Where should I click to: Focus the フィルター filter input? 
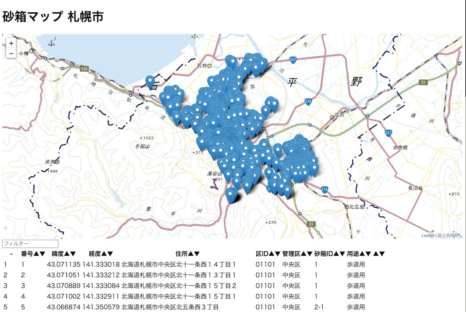30,244
